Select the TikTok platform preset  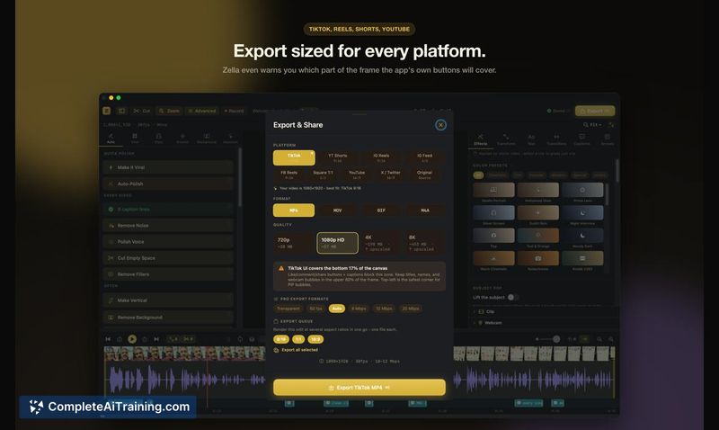coord(294,157)
